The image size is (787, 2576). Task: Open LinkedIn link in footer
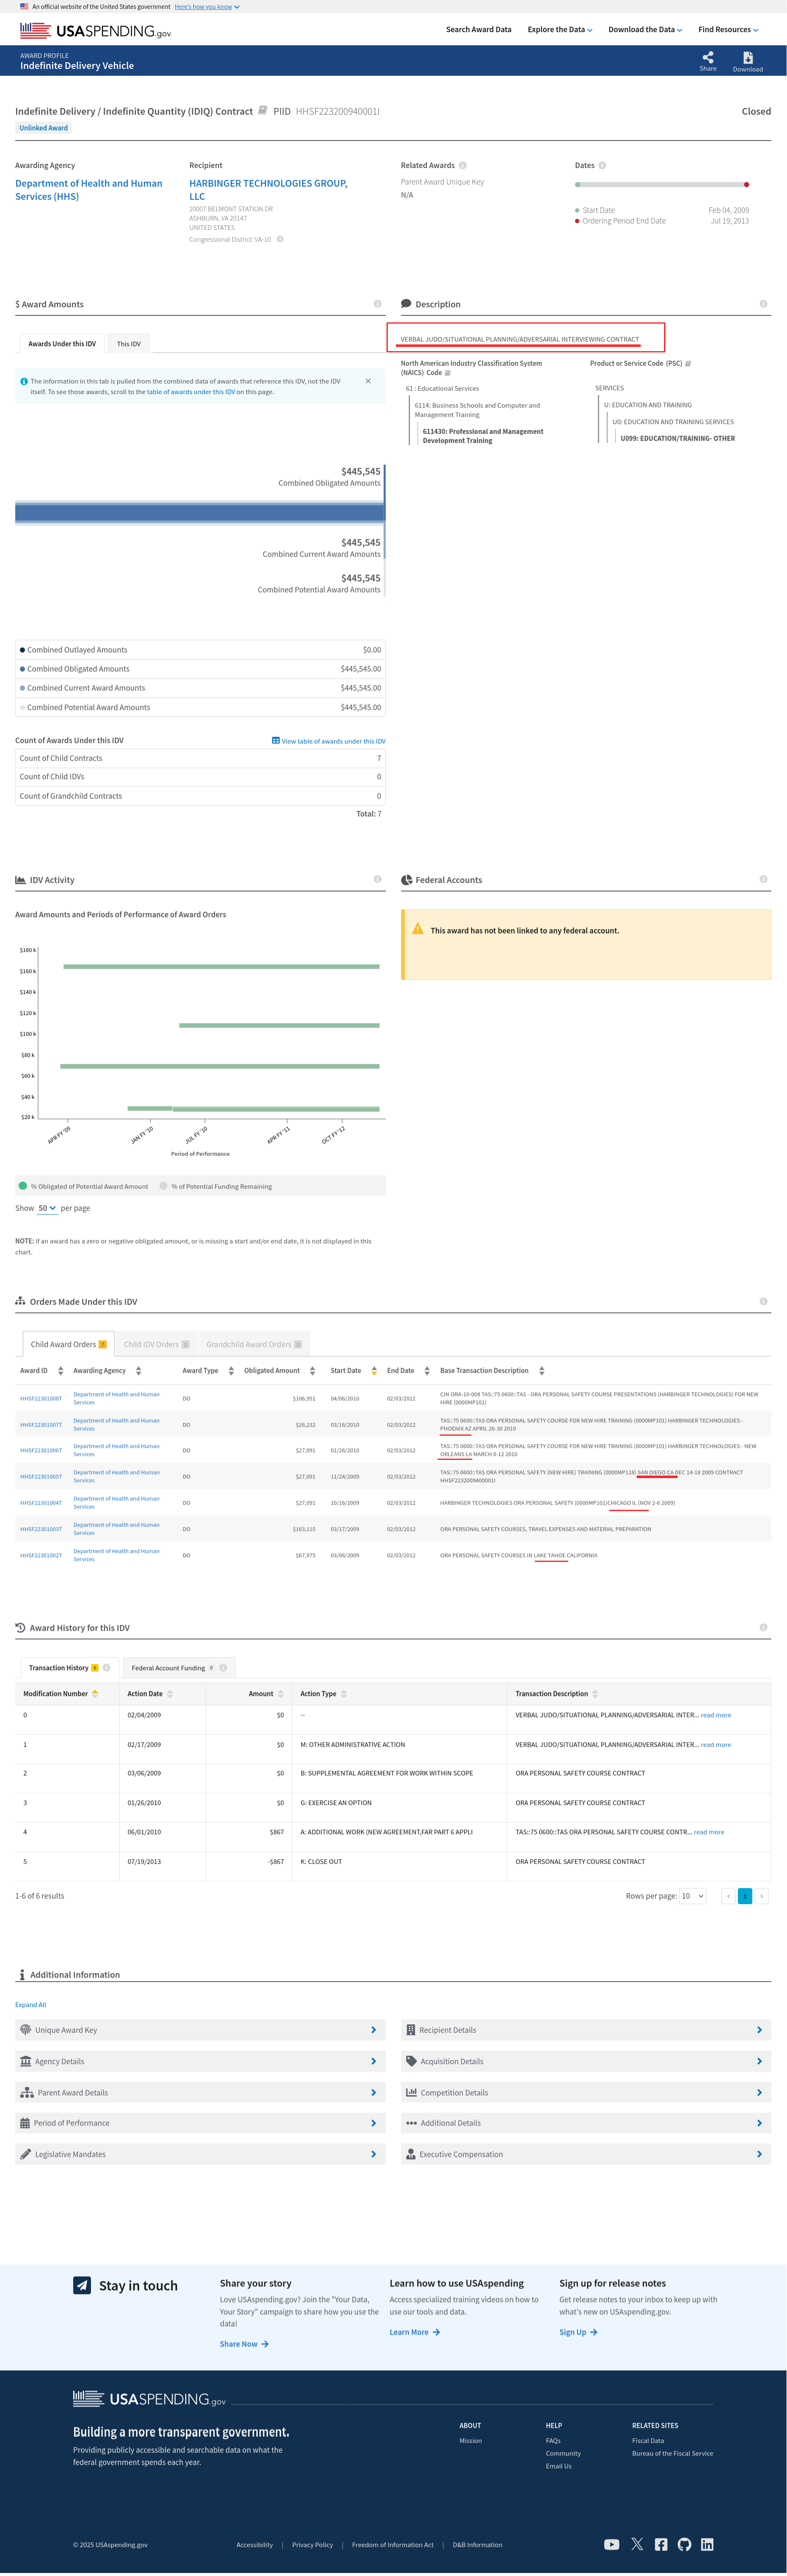707,2544
